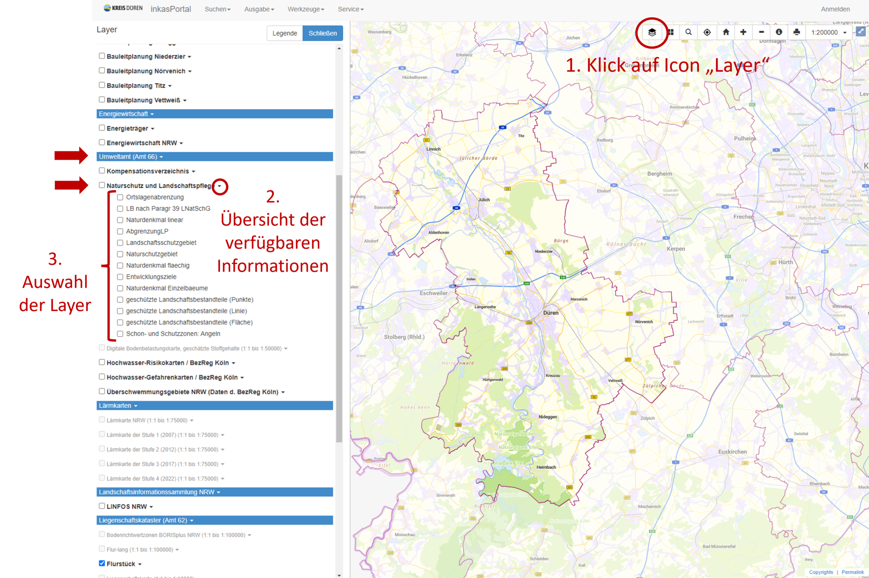Screen dimensions: 869x578
Task: Open the Suchen menu
Action: coord(217,9)
